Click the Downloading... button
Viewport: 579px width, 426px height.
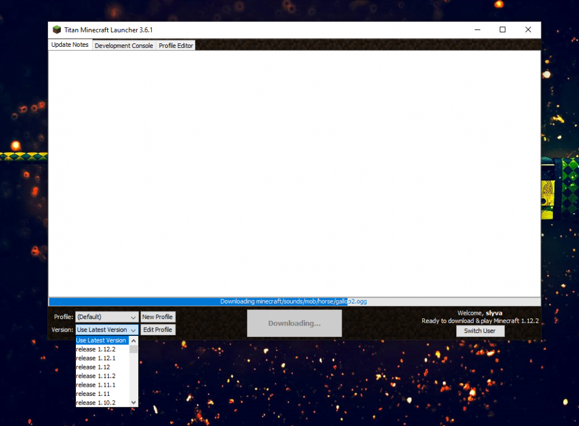pos(294,323)
